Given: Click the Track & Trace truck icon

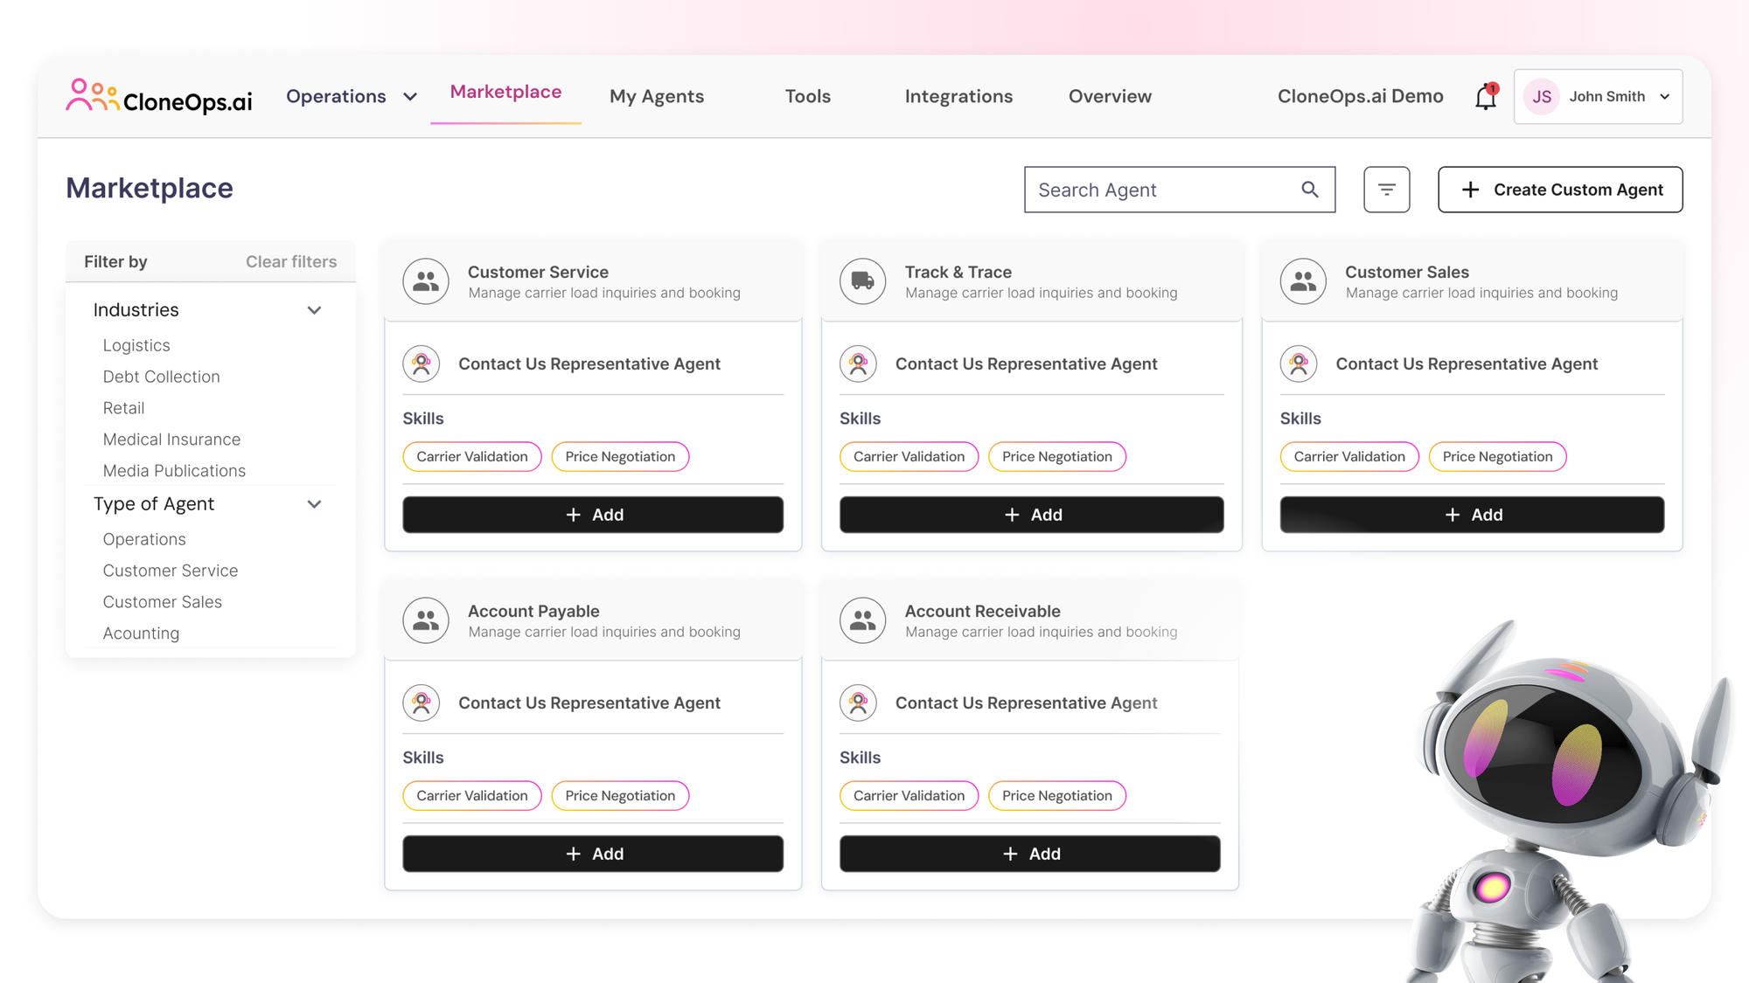Looking at the screenshot, I should (862, 281).
